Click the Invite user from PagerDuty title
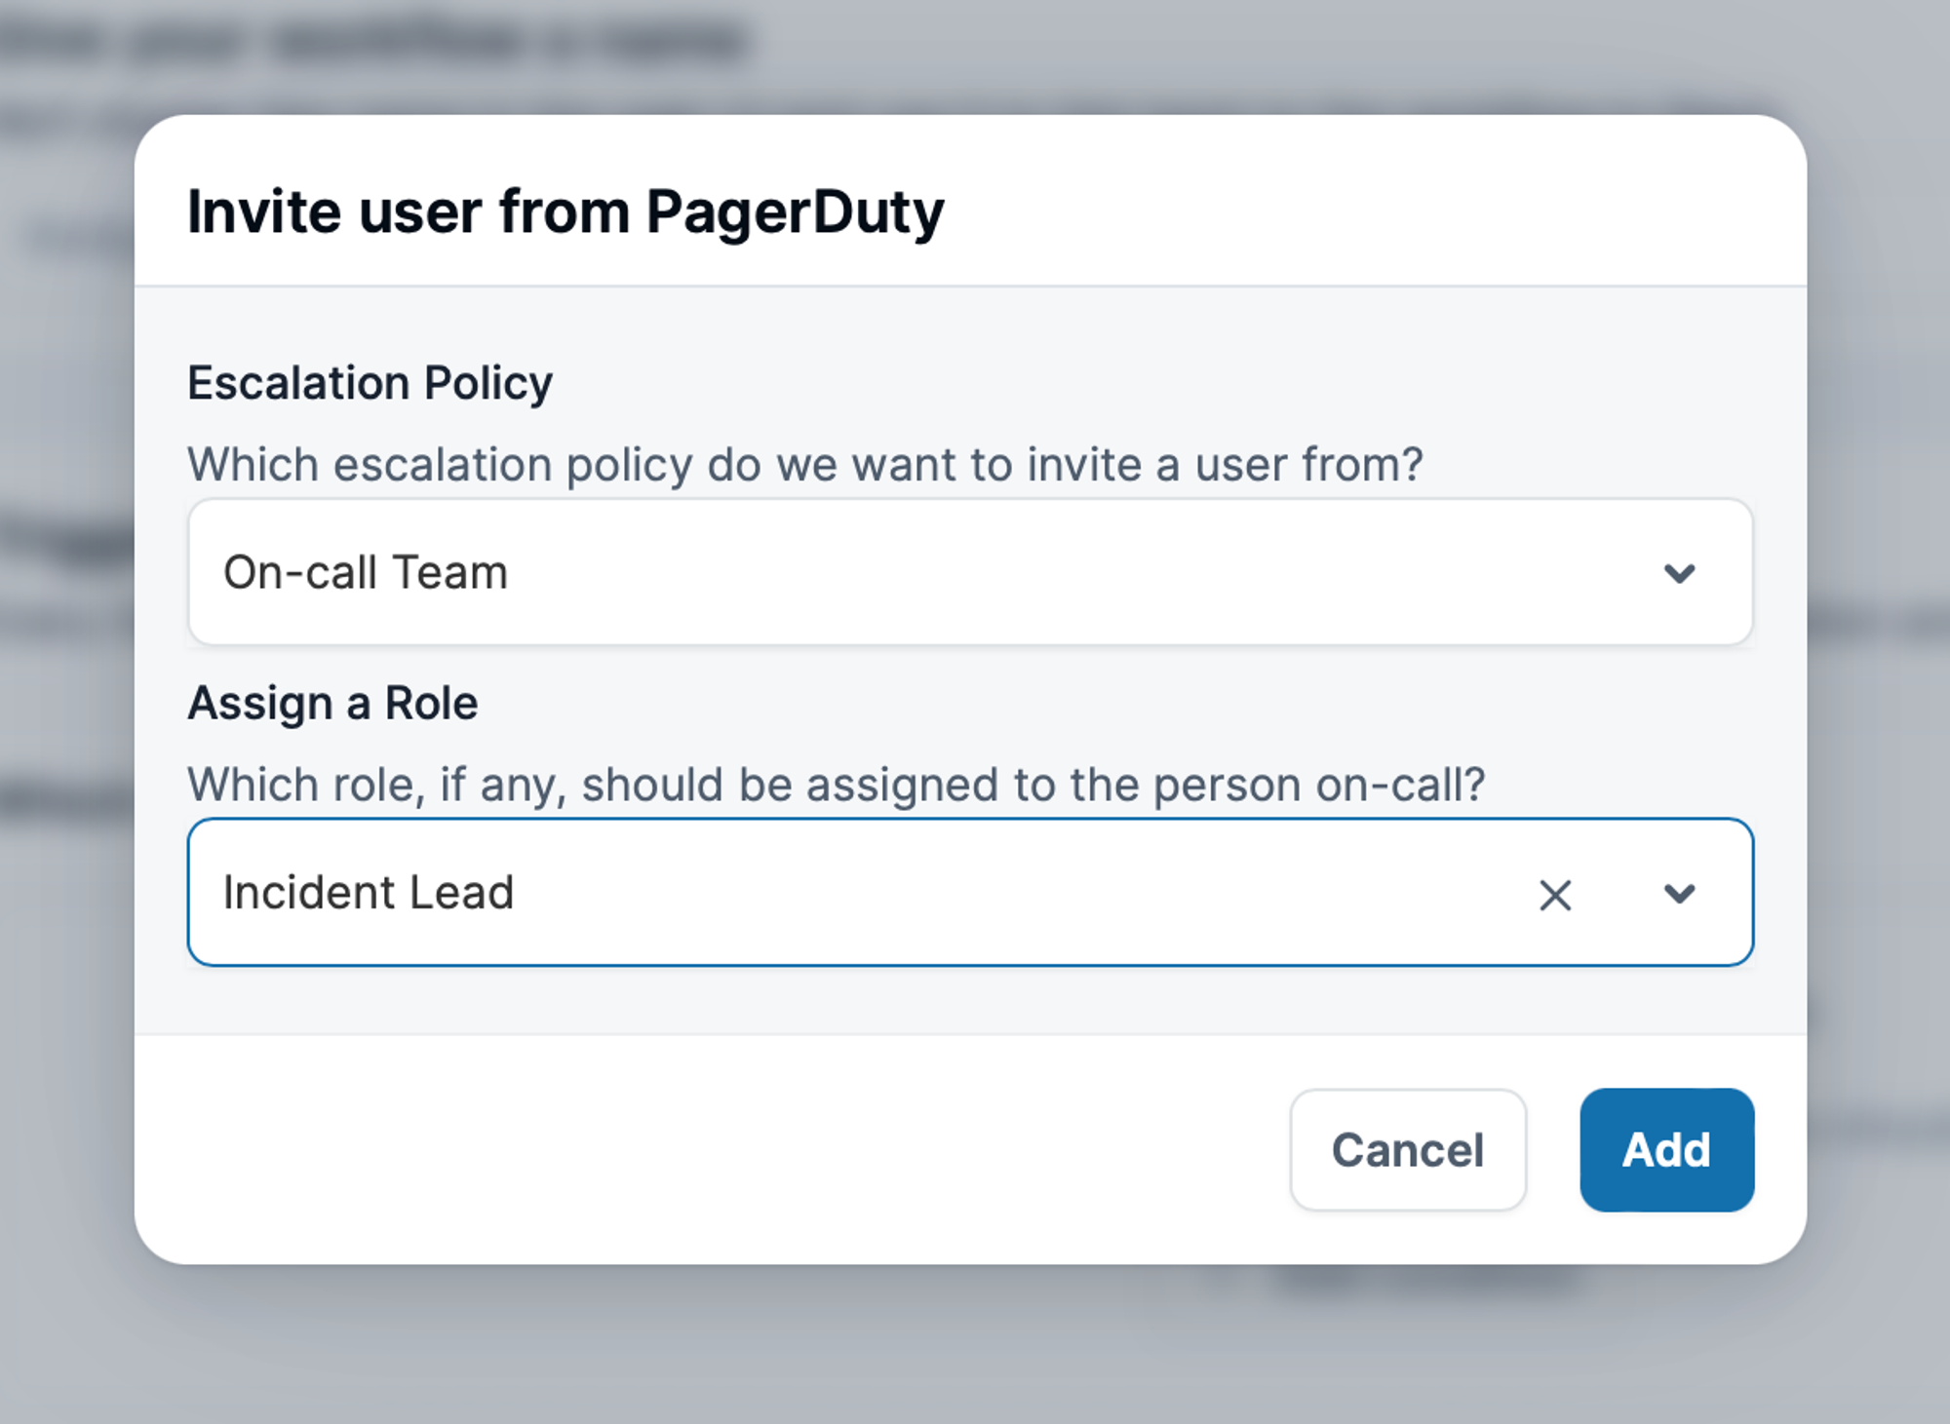 [x=565, y=212]
